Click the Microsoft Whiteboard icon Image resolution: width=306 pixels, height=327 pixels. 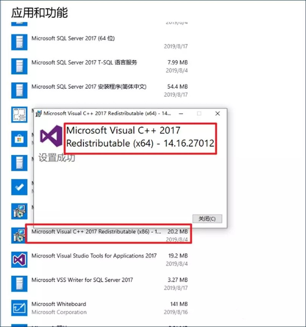click(x=19, y=308)
